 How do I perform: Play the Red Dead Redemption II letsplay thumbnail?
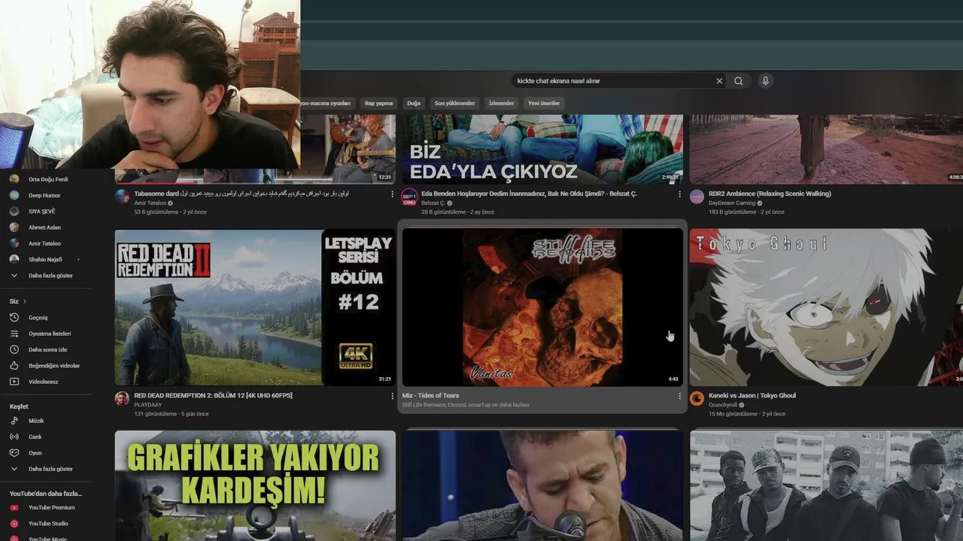point(255,307)
